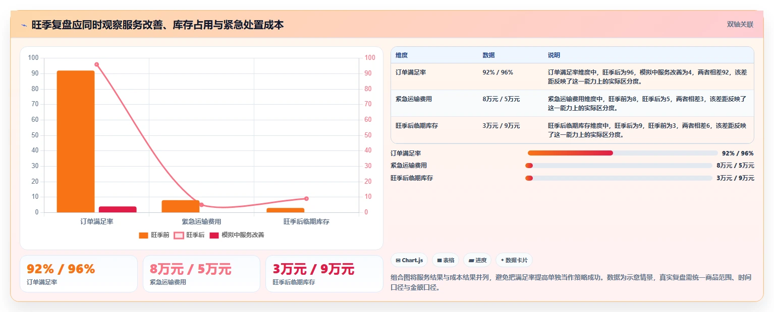Screen dimensions: 774x312
Task: Click the small crimson bar under 订单满足率
Action: [x=118, y=209]
